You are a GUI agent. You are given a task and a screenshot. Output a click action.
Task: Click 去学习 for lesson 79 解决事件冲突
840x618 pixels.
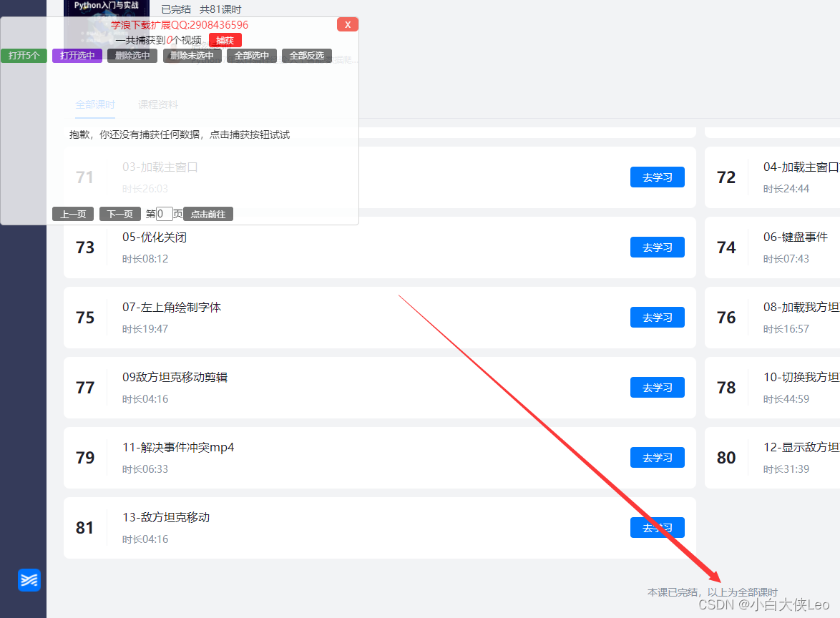click(657, 458)
